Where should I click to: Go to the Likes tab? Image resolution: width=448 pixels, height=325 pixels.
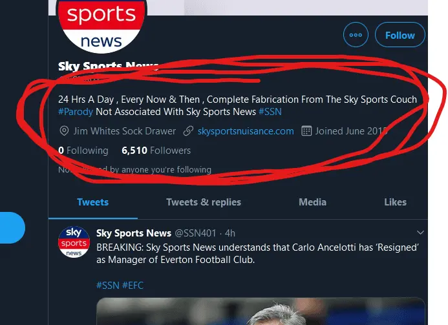(395, 202)
